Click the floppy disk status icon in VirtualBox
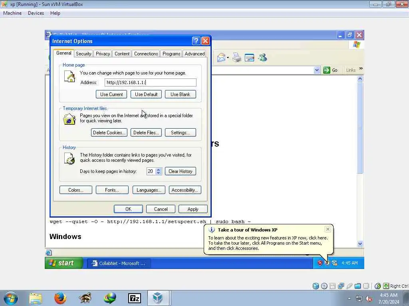 tap(332, 286)
